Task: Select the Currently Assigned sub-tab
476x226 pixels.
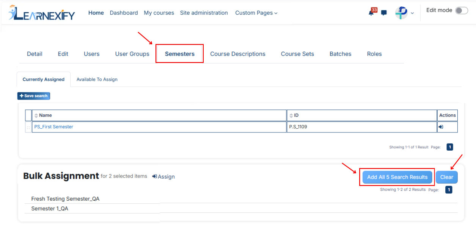Action: (44, 79)
